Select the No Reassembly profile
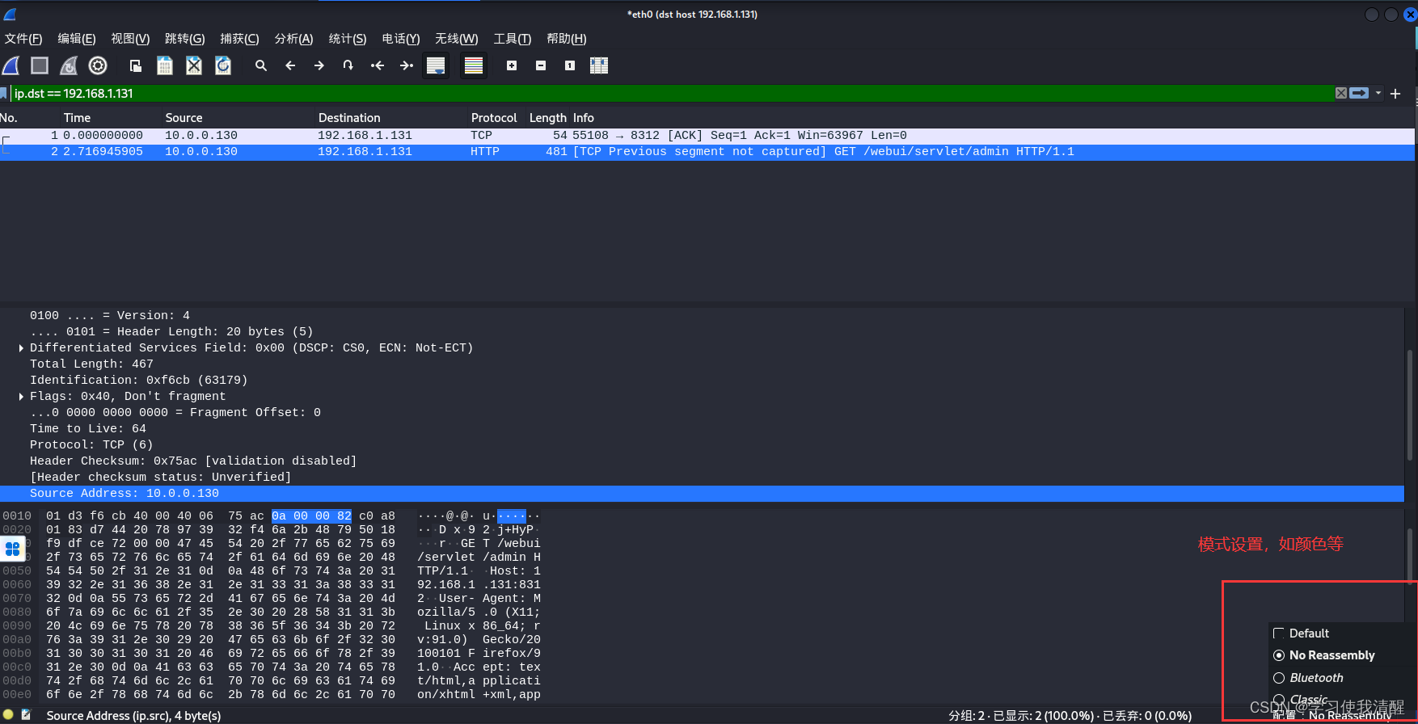 click(x=1324, y=655)
